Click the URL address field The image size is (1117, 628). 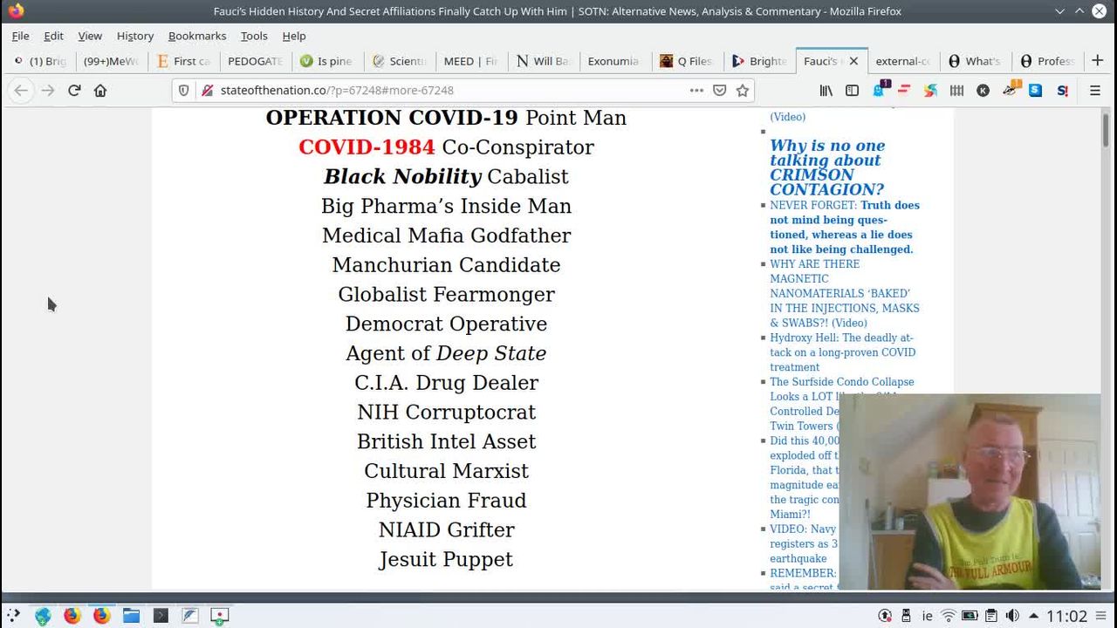point(436,90)
